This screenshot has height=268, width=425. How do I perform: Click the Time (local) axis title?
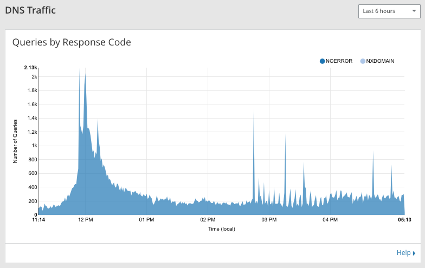[221, 229]
